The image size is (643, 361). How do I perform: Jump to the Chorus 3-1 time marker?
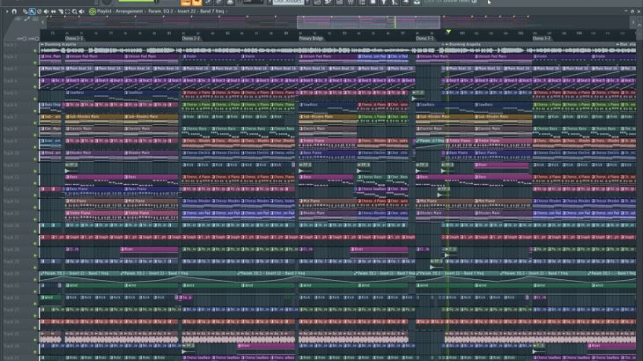click(x=425, y=39)
